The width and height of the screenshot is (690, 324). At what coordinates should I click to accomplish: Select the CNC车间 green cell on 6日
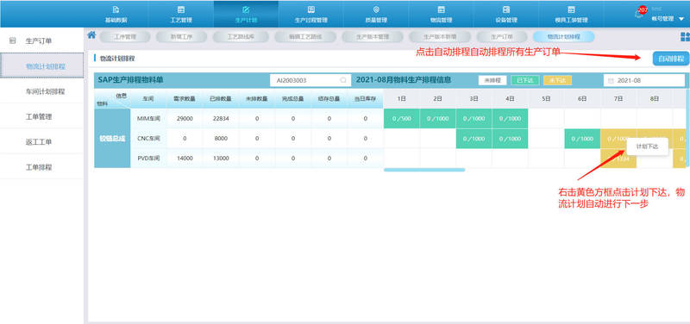coord(582,139)
